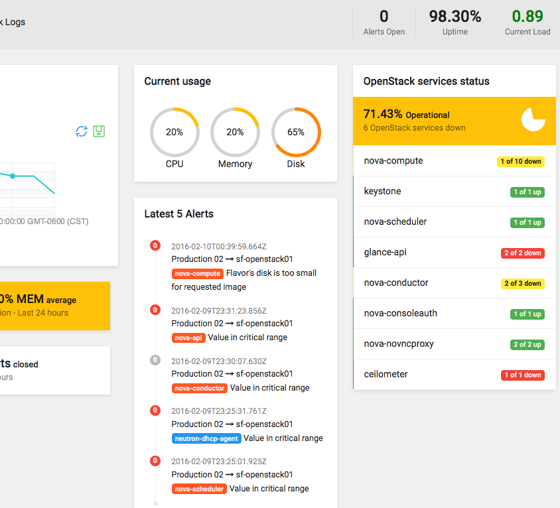Click the '1 of 1 up' nova-consoleauth badge
Image resolution: width=560 pixels, height=508 pixels.
pos(527,314)
